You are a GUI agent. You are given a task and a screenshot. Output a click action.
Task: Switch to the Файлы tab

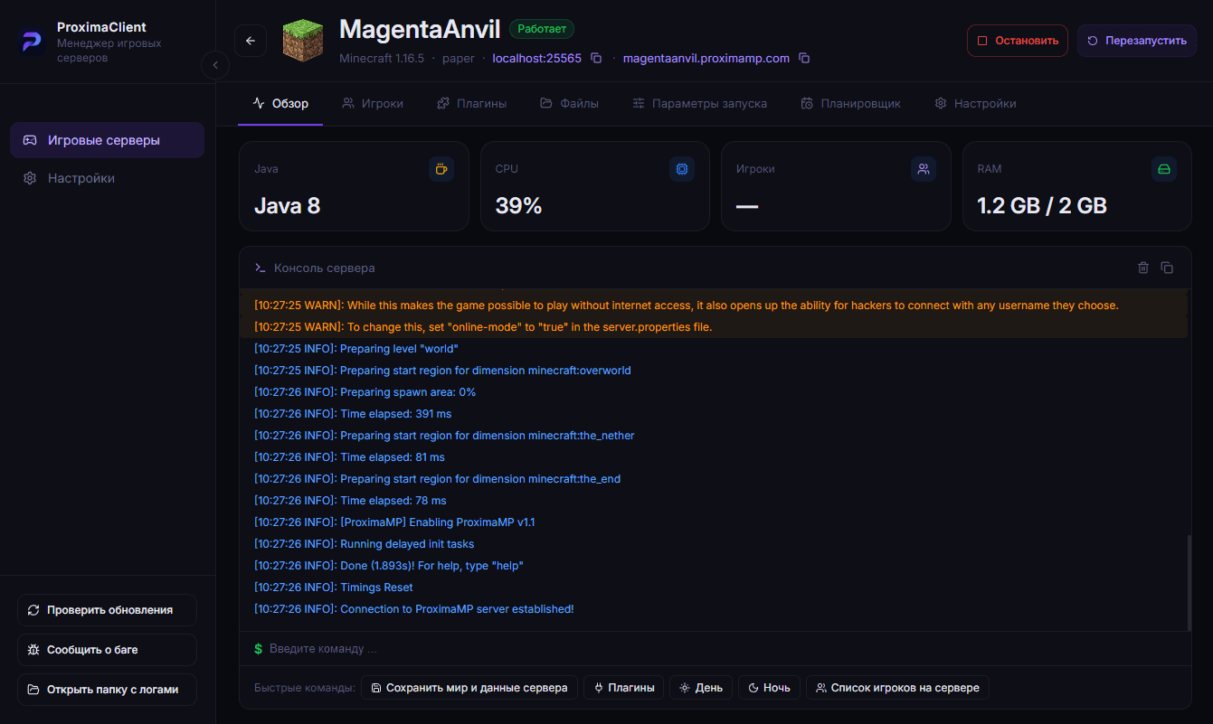coord(570,104)
